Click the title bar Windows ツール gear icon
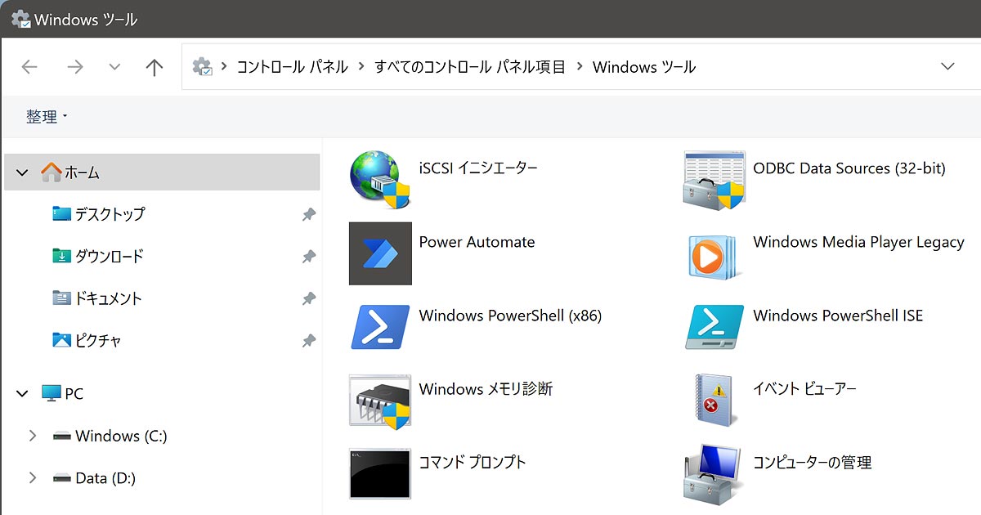The height and width of the screenshot is (515, 981). click(20, 19)
